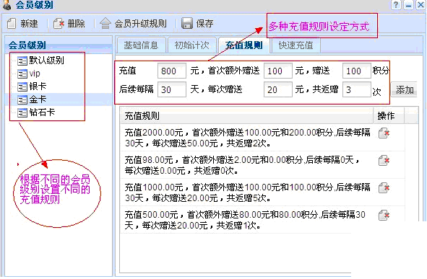This screenshot has height=279, width=427.
Task: Switch to the 基础信息 tab
Action: (141, 45)
